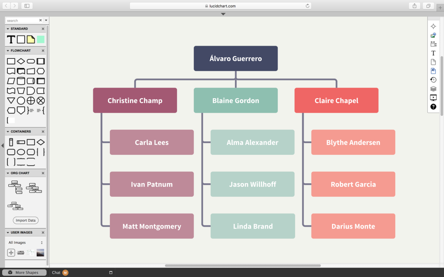Open the page dimensions settings icon
Screen dimensions: 444x277
tap(433, 44)
